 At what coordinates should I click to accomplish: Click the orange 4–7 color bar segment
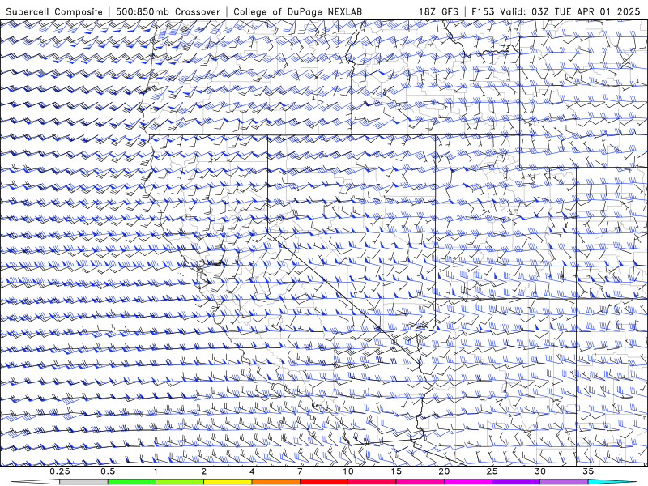(275, 482)
